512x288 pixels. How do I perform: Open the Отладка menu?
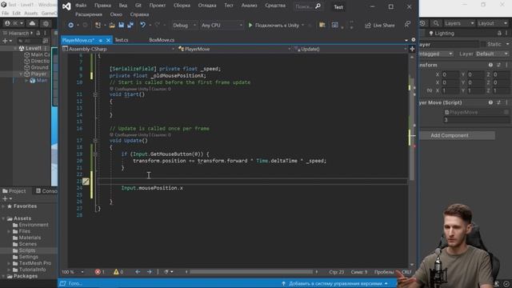tap(207, 6)
